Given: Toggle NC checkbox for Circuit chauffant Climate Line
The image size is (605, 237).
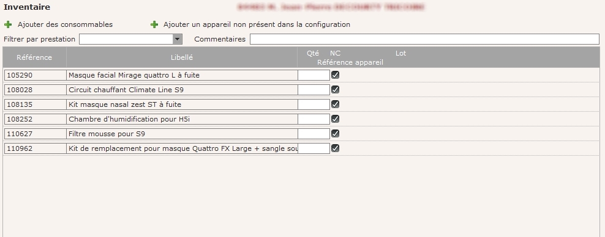Looking at the screenshot, I should point(336,90).
